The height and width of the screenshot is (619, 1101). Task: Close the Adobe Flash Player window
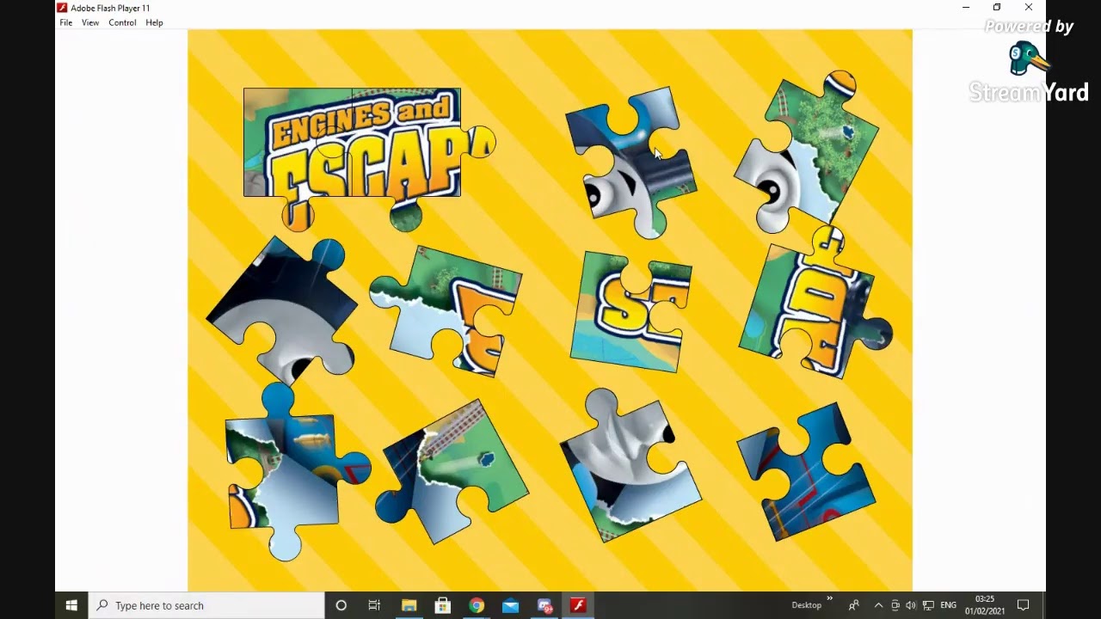(1029, 8)
